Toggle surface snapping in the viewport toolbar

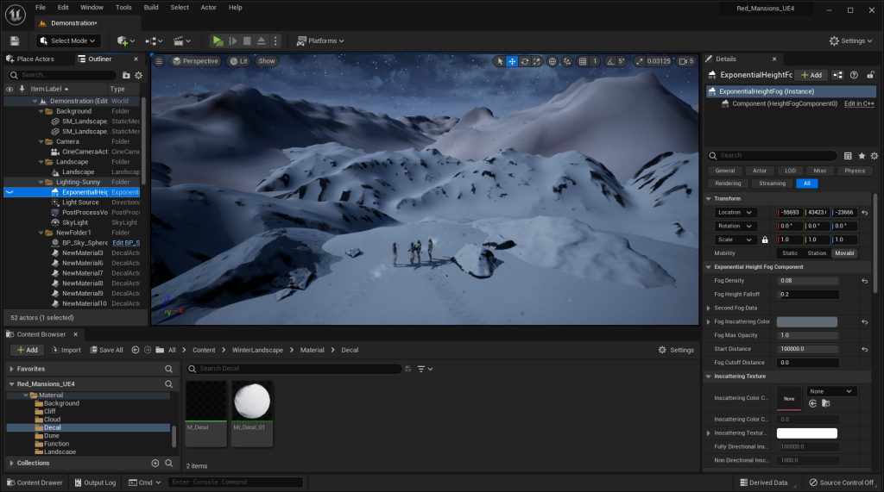tap(567, 61)
